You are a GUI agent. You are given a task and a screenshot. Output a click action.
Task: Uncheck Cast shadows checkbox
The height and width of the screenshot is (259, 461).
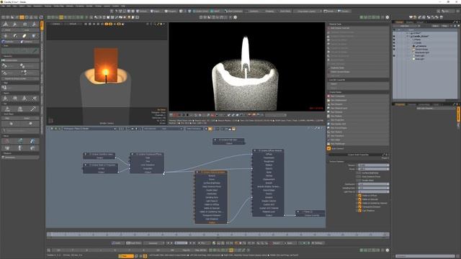(x=359, y=211)
